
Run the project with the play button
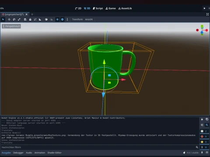pyautogui.click(x=204, y=8)
